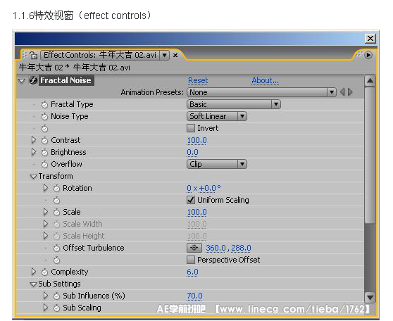The width and height of the screenshot is (393, 321).
Task: Open the Effect Controls panel options menu arrow
Action: coord(368,55)
